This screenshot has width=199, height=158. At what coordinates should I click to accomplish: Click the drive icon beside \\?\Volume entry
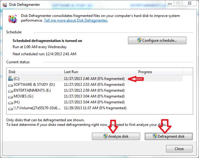pos(10,109)
